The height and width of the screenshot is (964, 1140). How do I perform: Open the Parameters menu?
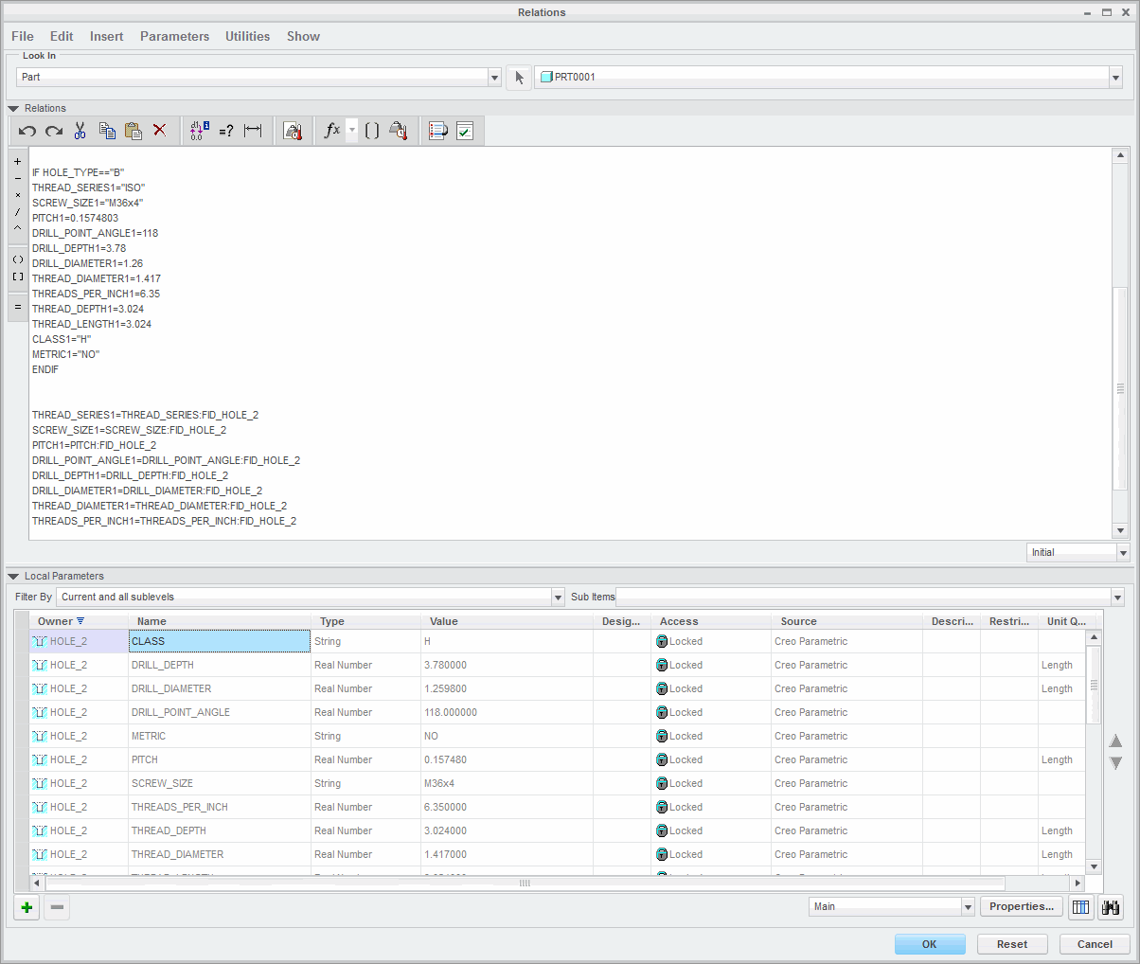(x=174, y=36)
